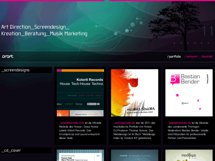Click the 'demo' node in Bastian Bender thumbnail
The image size is (215, 161).
click(x=185, y=103)
